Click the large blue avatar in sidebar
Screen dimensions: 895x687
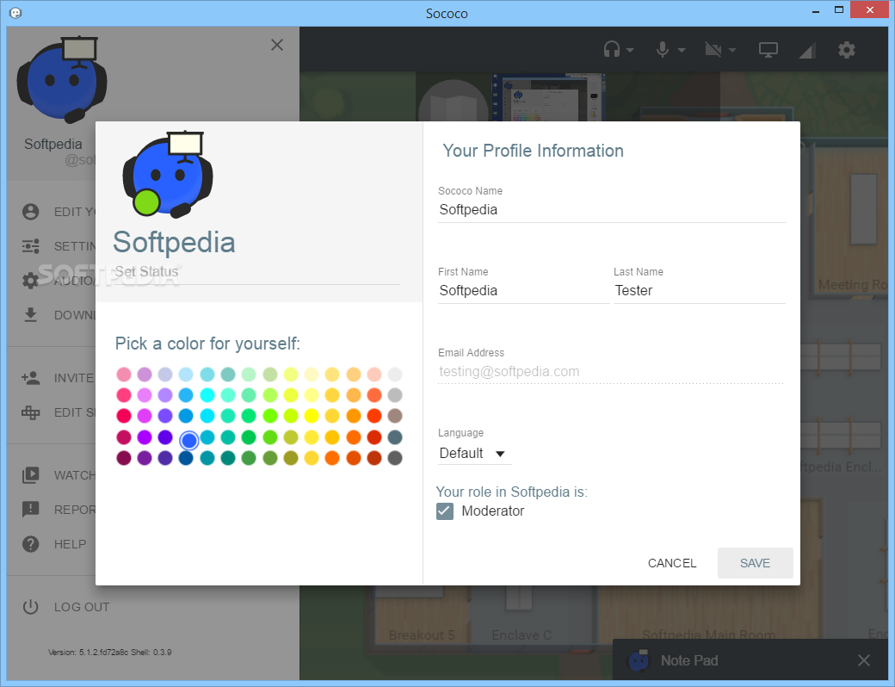pos(62,80)
